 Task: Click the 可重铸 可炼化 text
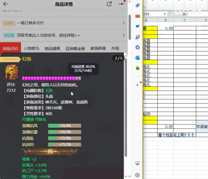pyautogui.click(x=34, y=120)
